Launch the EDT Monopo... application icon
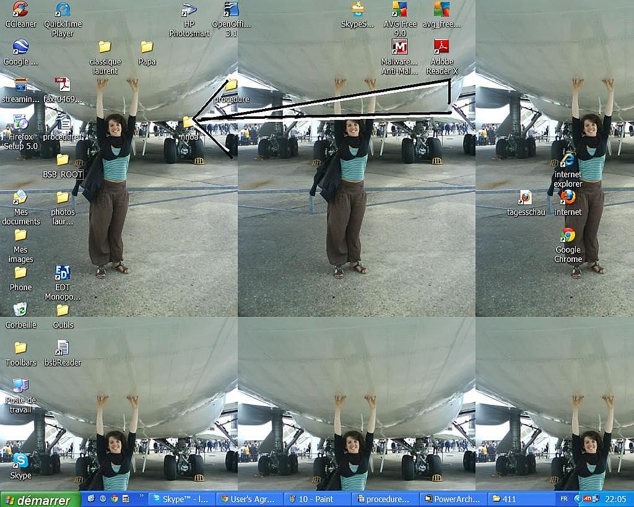 pos(63,283)
